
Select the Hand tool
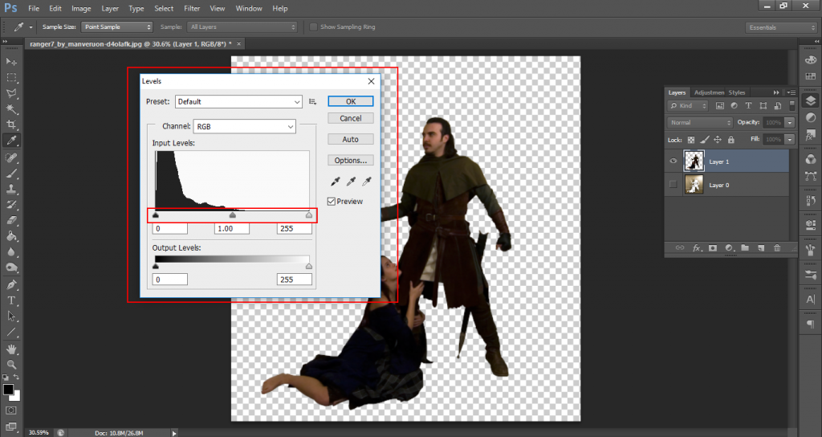11,349
